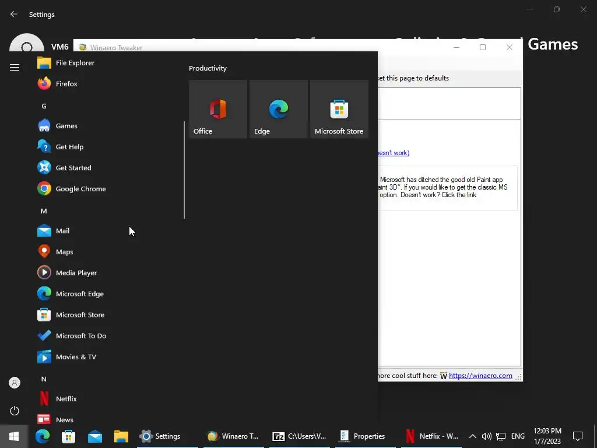Switch to the Properties taskbar window
Viewport: 597px width, 448px height.
pyautogui.click(x=365, y=436)
